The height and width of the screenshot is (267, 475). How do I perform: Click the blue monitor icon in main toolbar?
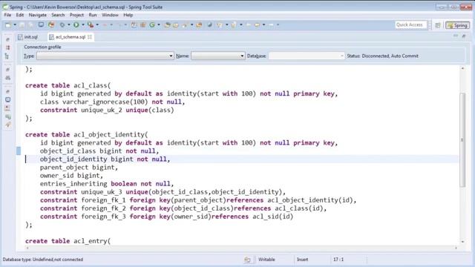point(41,24)
